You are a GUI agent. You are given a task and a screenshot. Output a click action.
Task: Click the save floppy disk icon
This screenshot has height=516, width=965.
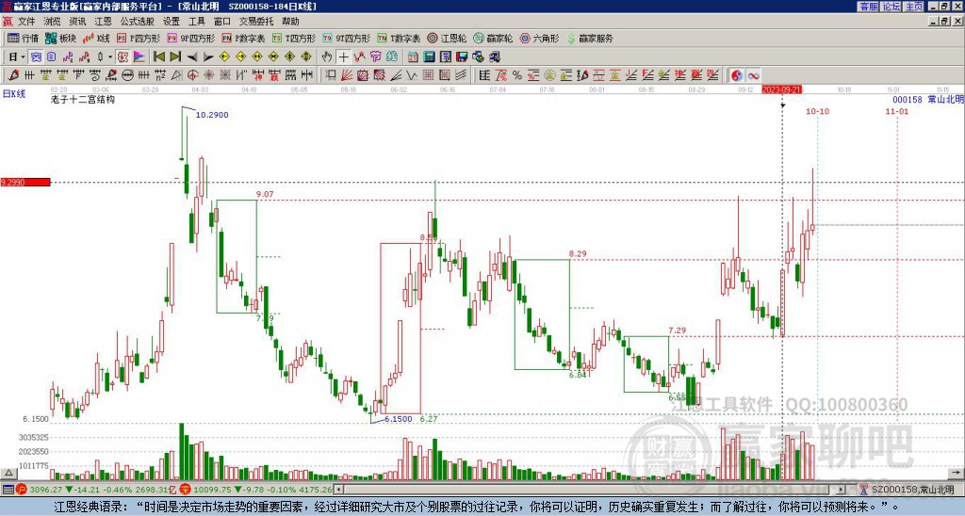[x=462, y=57]
